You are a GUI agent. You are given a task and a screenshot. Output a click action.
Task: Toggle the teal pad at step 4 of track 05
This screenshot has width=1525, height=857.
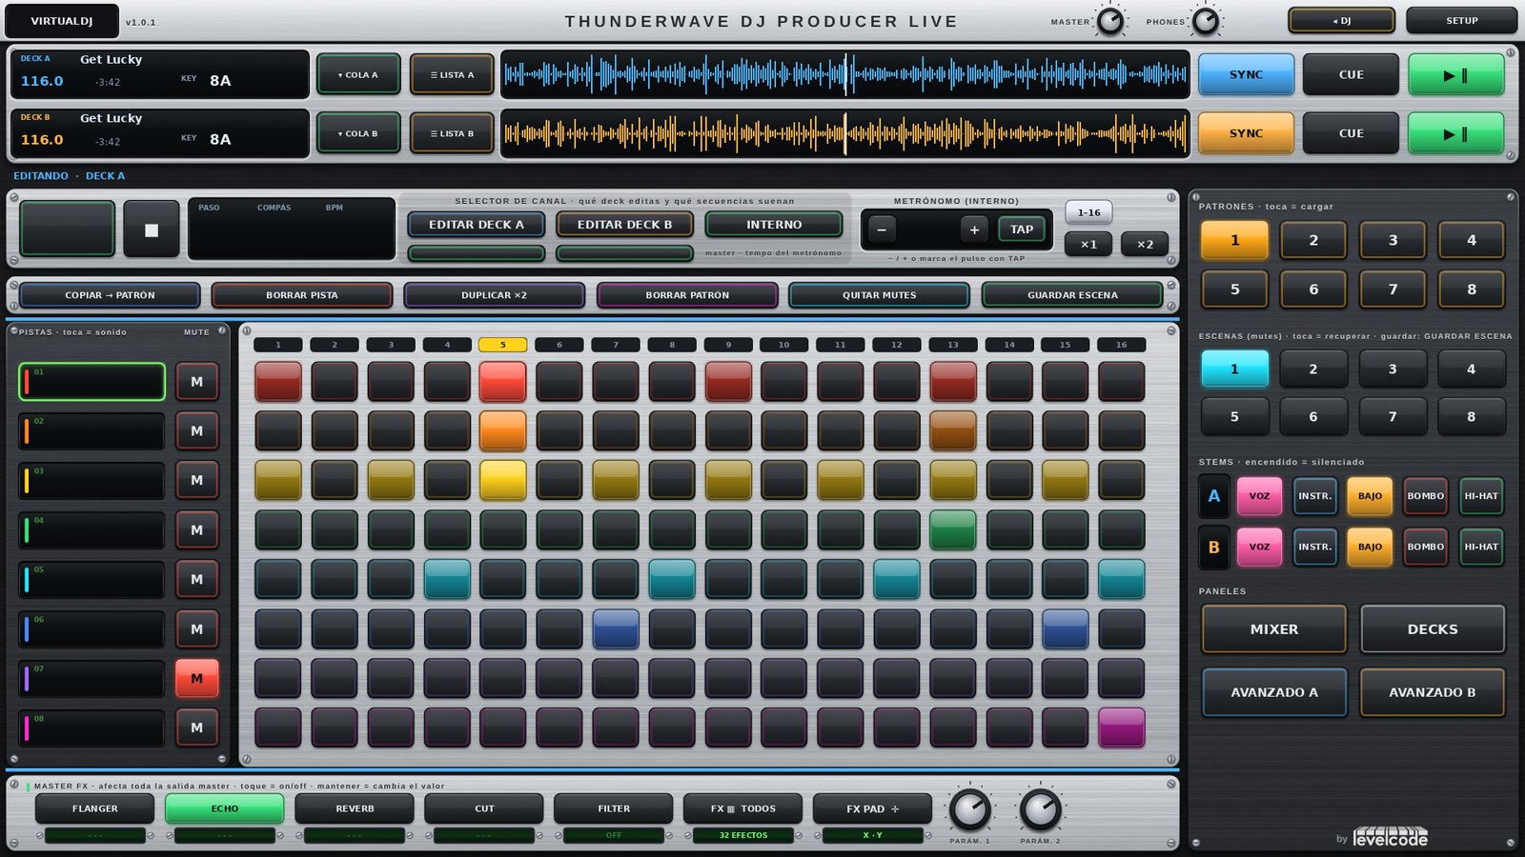tap(447, 579)
